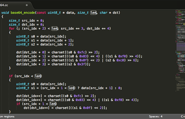
Task: Click 'len' in 'if (src_idx + 1 < len)'
Action: coord(53,104)
